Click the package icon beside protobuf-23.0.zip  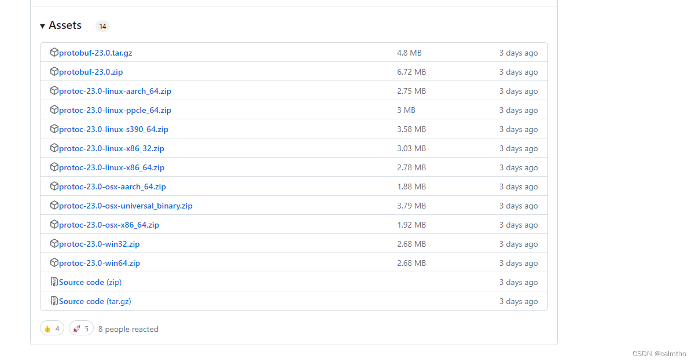[x=54, y=71]
